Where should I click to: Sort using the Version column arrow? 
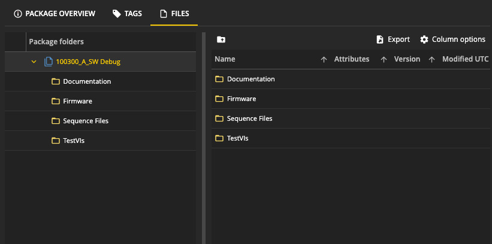click(x=431, y=59)
